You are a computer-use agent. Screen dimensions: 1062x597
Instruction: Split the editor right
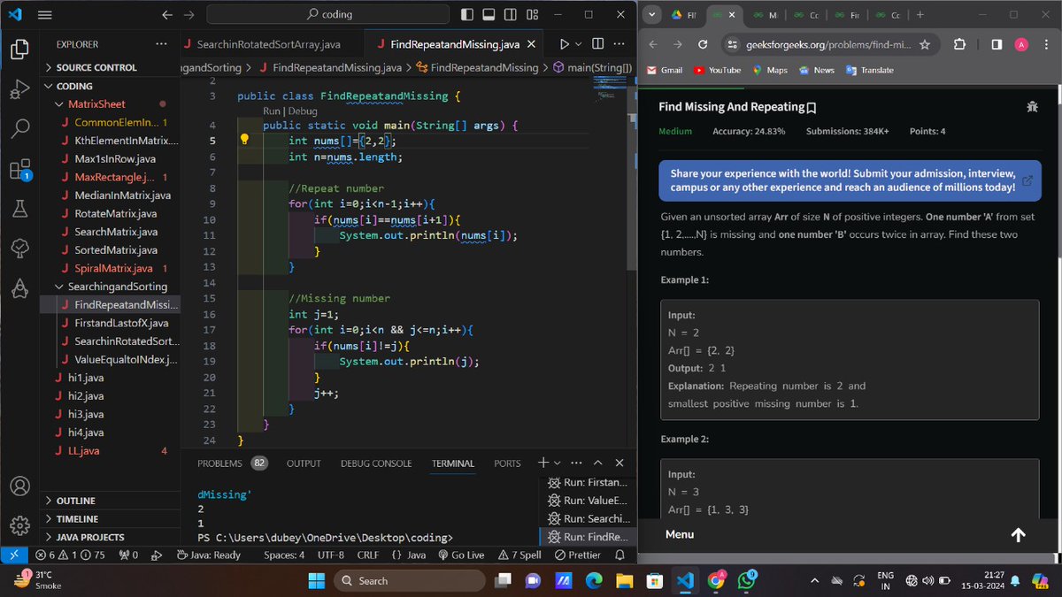[x=597, y=43]
